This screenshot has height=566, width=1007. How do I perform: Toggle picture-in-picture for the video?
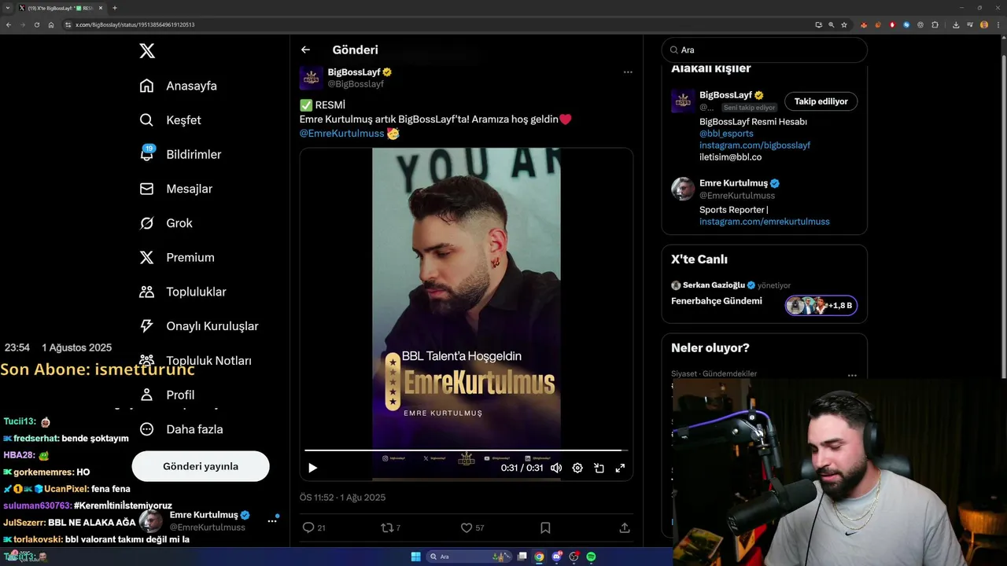click(599, 468)
